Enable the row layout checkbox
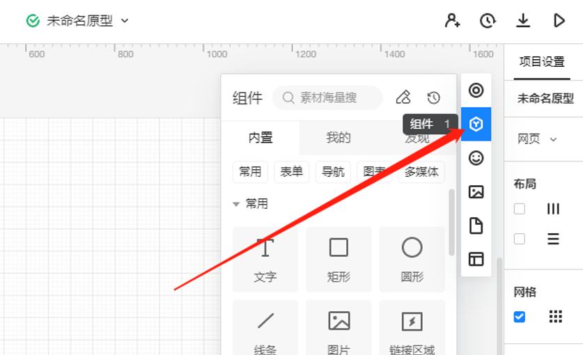The width and height of the screenshot is (583, 355). tap(519, 239)
